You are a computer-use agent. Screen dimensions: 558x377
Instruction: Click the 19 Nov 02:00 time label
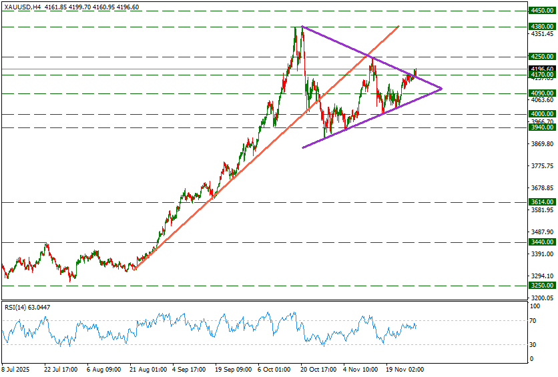pyautogui.click(x=404, y=368)
